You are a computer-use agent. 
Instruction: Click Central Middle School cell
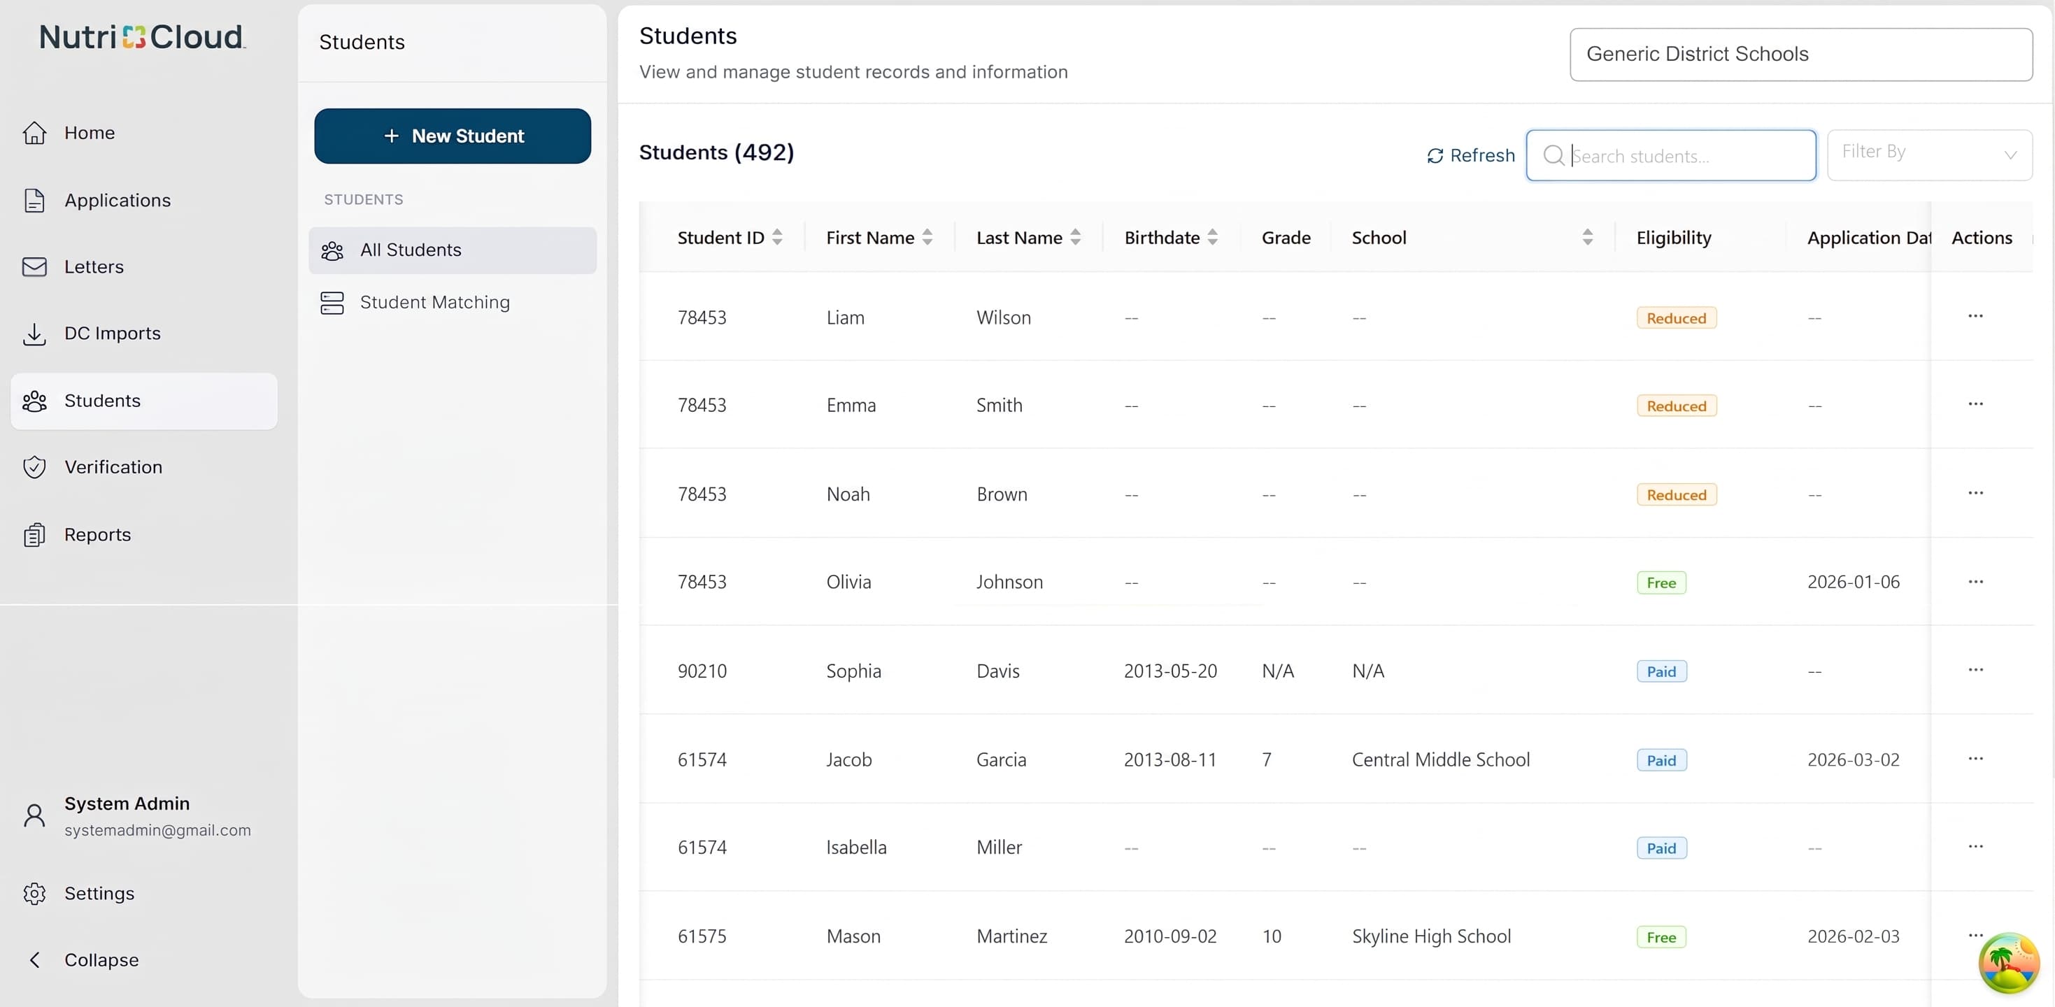[x=1441, y=760]
